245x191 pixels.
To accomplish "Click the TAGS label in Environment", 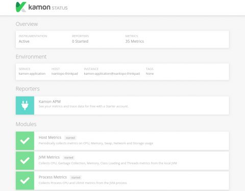I will click(x=150, y=69).
